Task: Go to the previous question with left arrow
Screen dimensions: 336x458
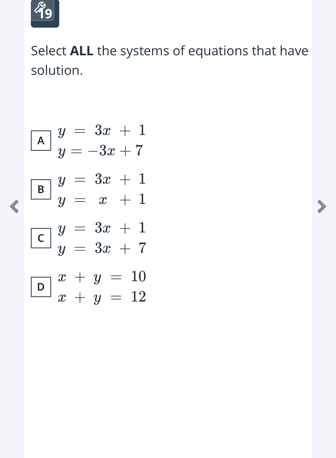Action: (14, 206)
